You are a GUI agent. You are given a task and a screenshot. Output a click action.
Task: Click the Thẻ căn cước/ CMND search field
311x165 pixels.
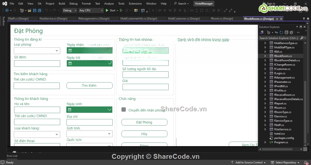click(37, 86)
